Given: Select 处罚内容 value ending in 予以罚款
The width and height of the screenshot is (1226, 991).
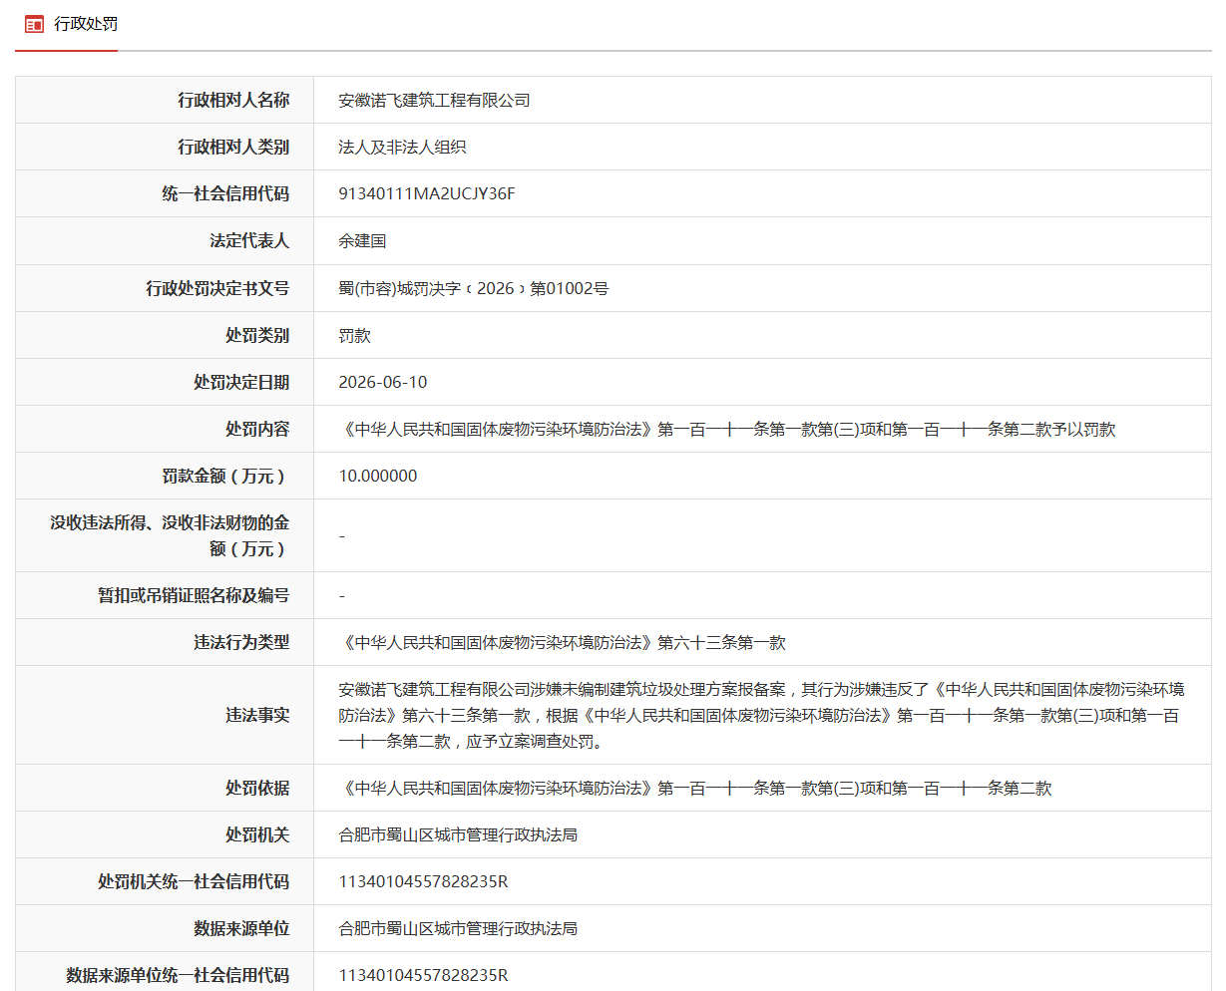Looking at the screenshot, I should coord(727,429).
